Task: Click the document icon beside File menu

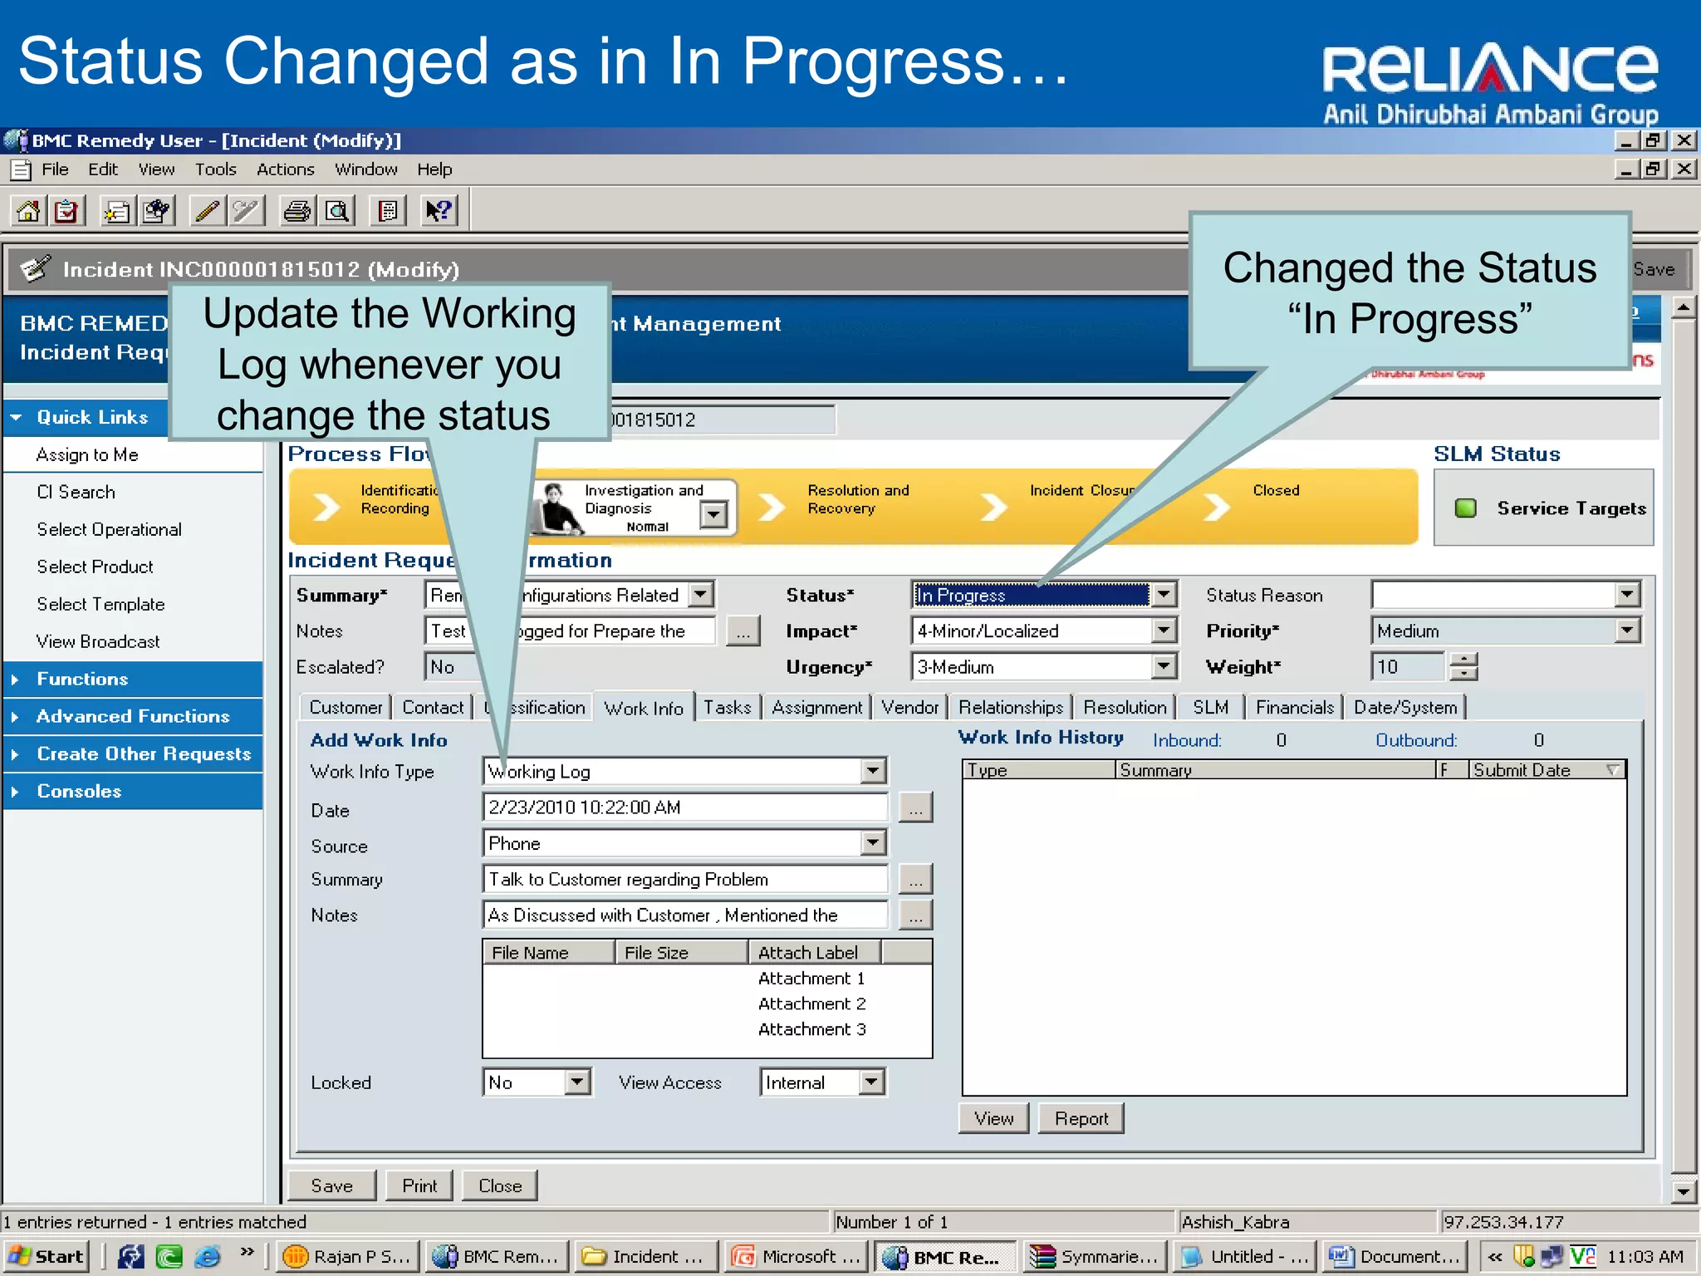Action: point(21,170)
